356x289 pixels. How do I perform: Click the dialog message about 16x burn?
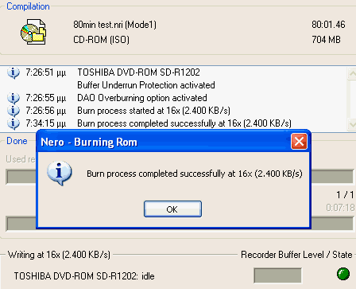click(x=195, y=174)
